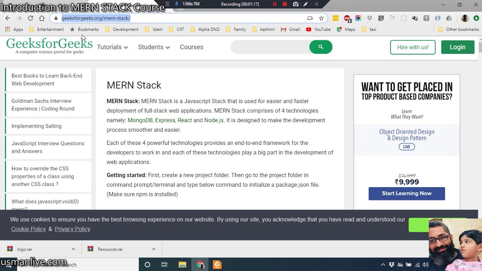Screen dimensions: 482x271
Task: Follow the React link in the article
Action: pos(185,120)
